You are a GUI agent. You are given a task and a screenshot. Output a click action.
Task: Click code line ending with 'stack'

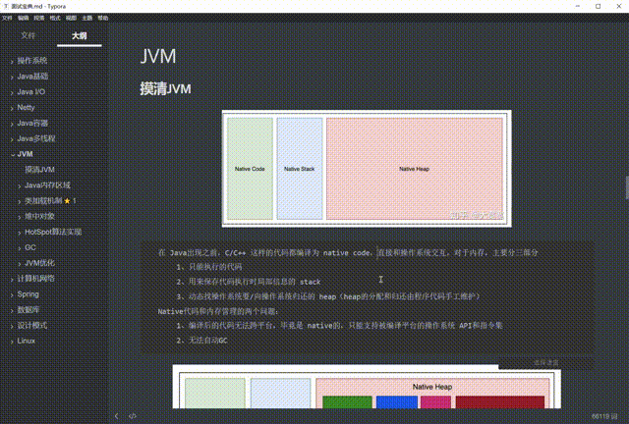(x=249, y=282)
